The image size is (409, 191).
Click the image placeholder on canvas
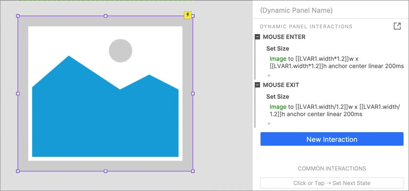(x=105, y=93)
